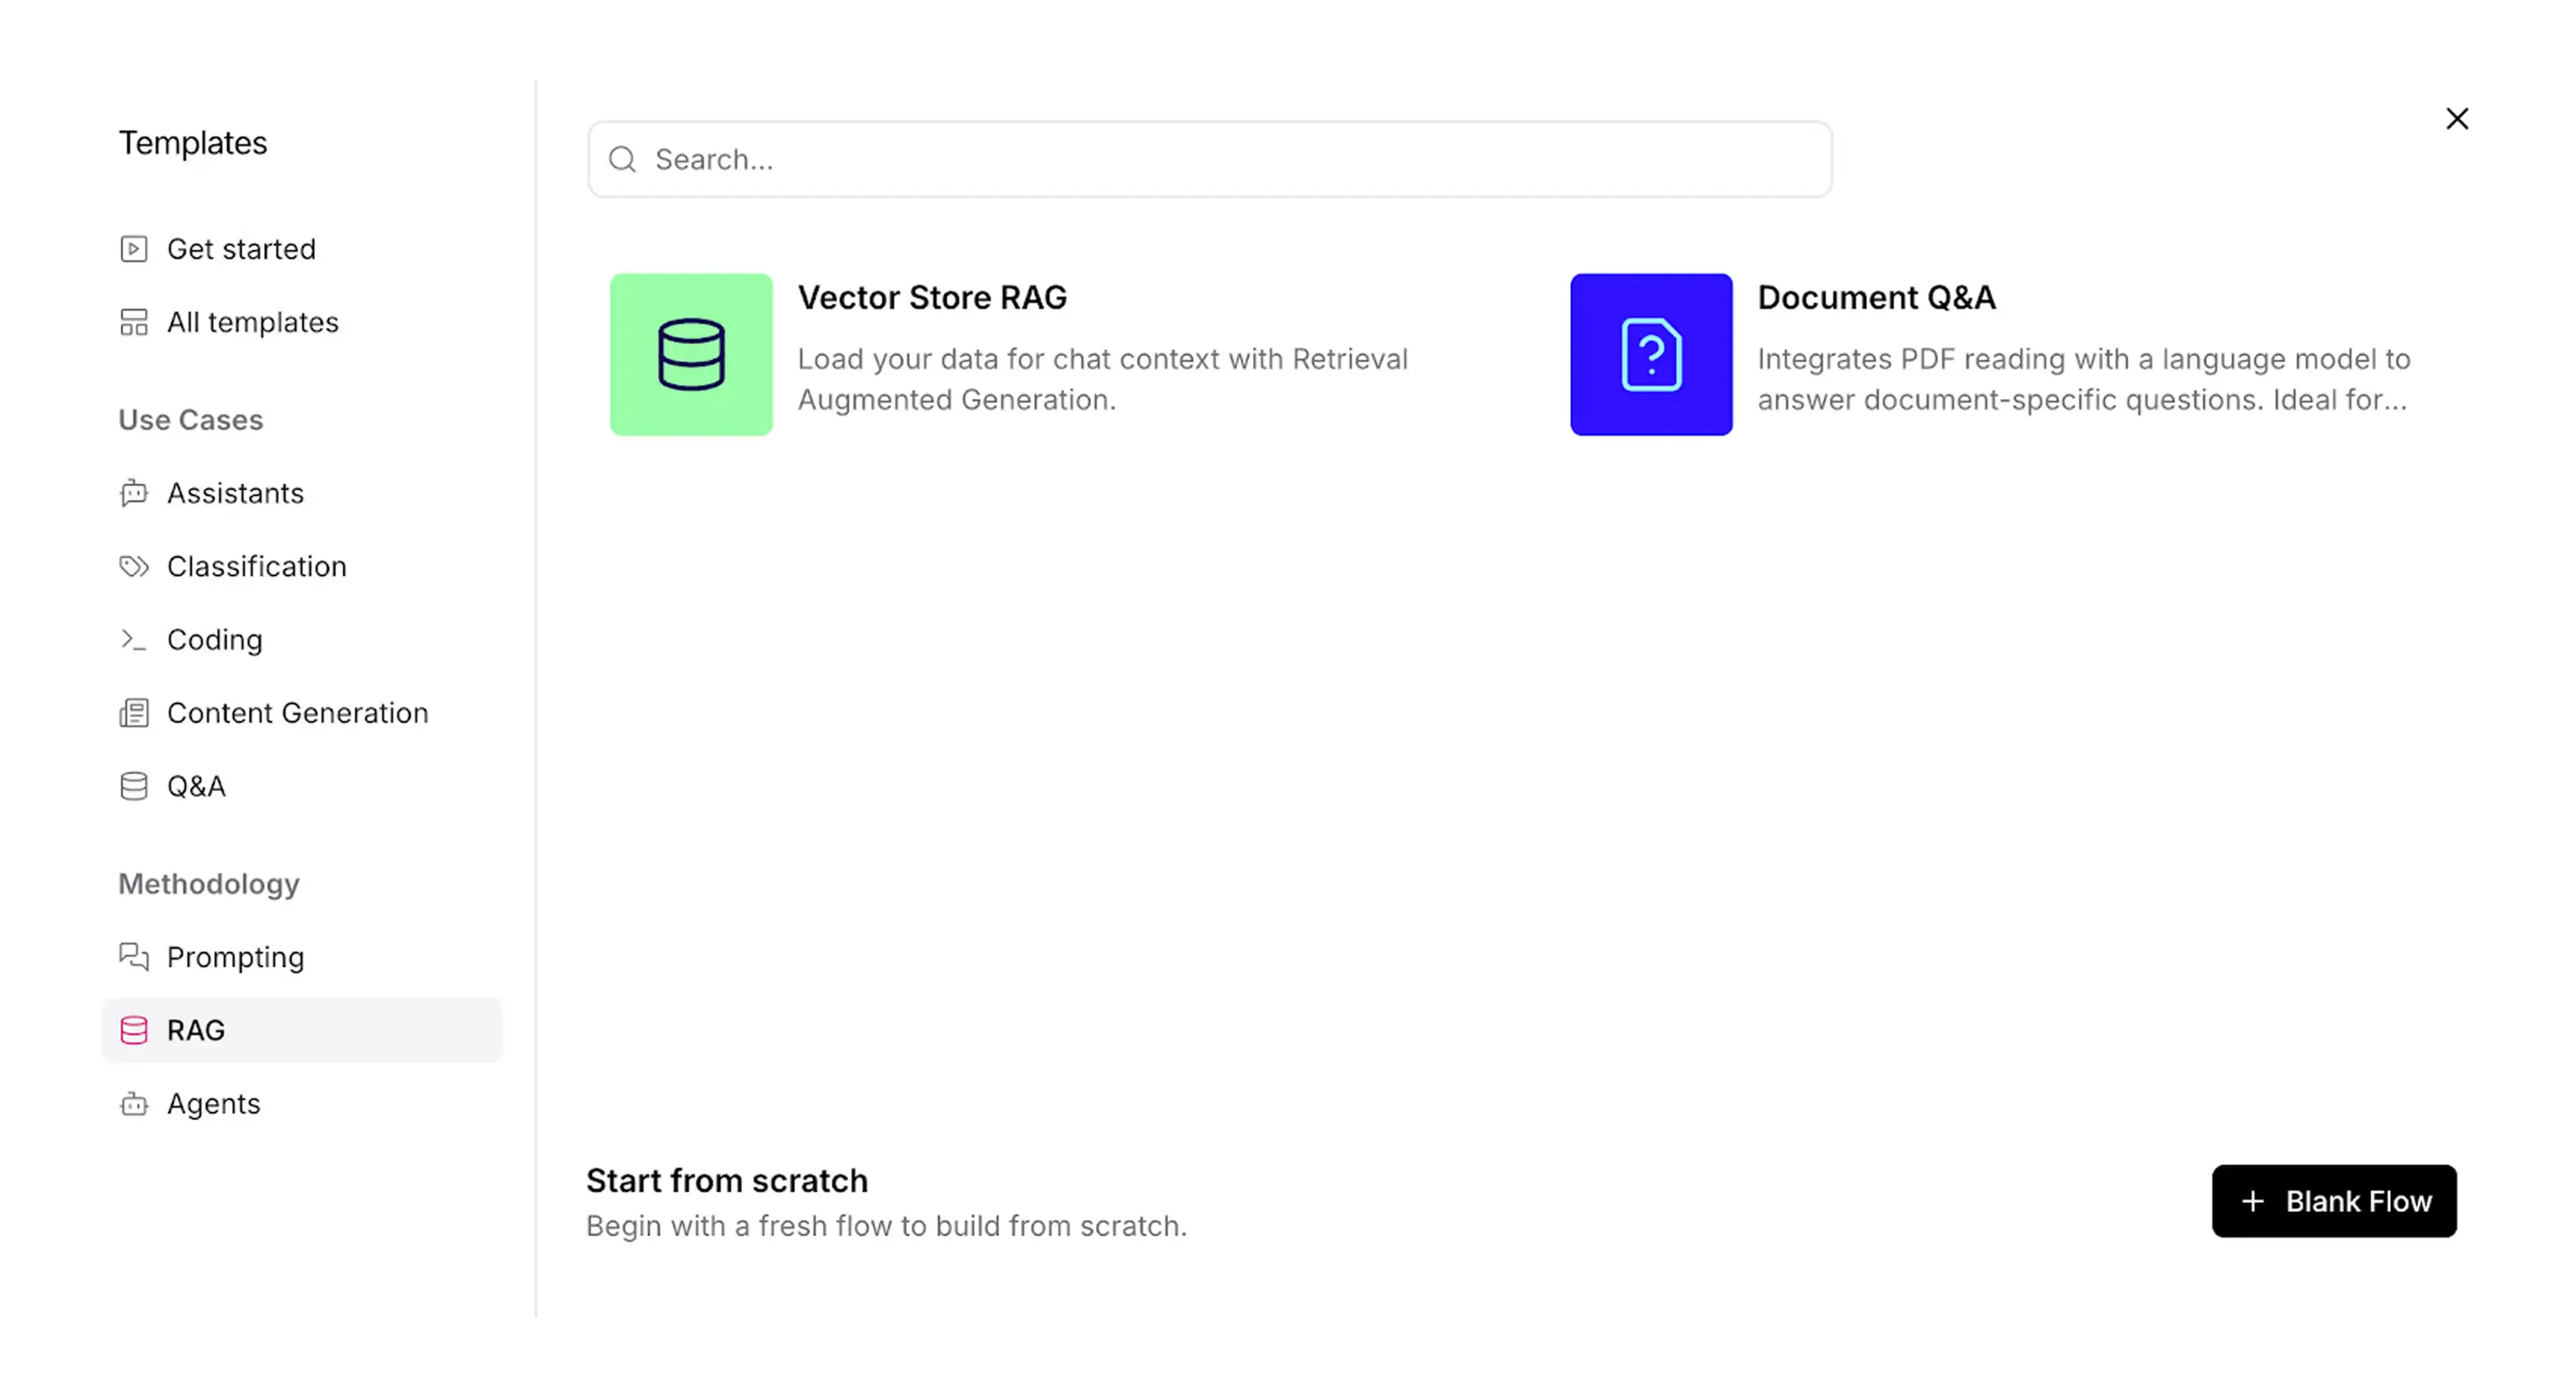Click the All templates grid icon
The height and width of the screenshot is (1397, 2576).
[134, 322]
